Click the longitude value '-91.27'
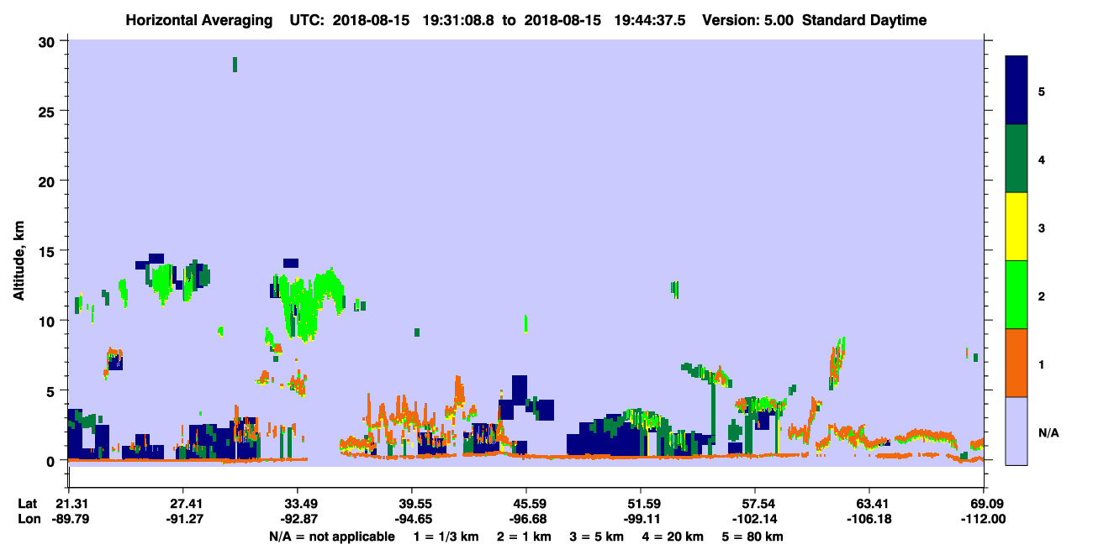 coord(182,519)
